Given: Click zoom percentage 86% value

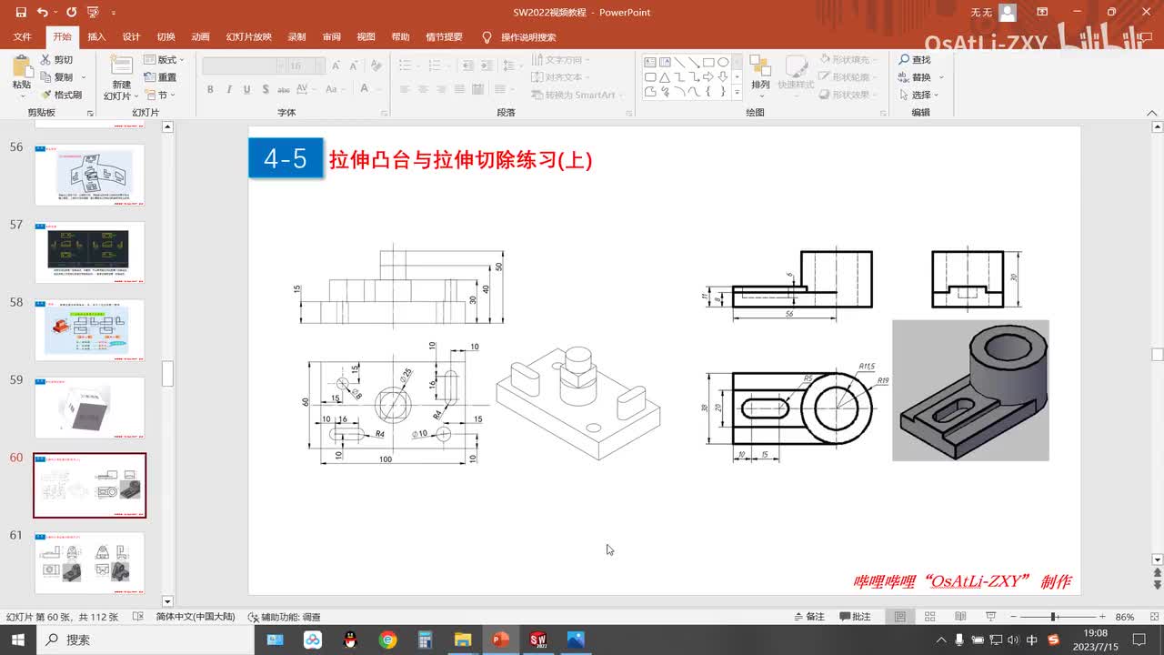Looking at the screenshot, I should coord(1125,617).
